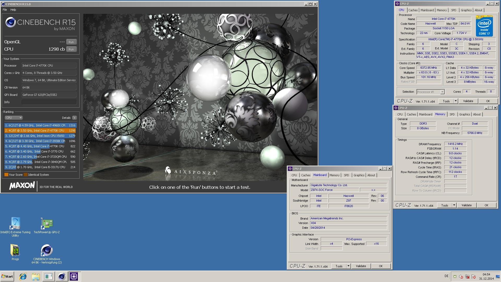The image size is (501, 282).
Task: Open the taskbar clock showing 04:54
Action: click(486, 277)
